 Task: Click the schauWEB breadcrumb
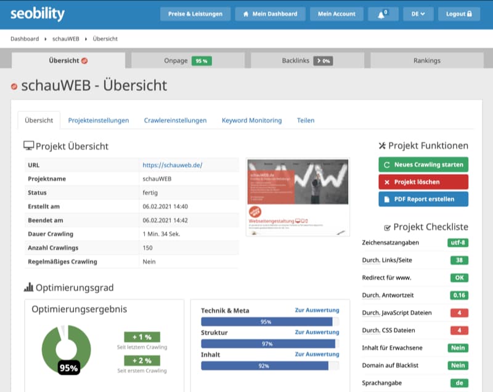(x=66, y=39)
